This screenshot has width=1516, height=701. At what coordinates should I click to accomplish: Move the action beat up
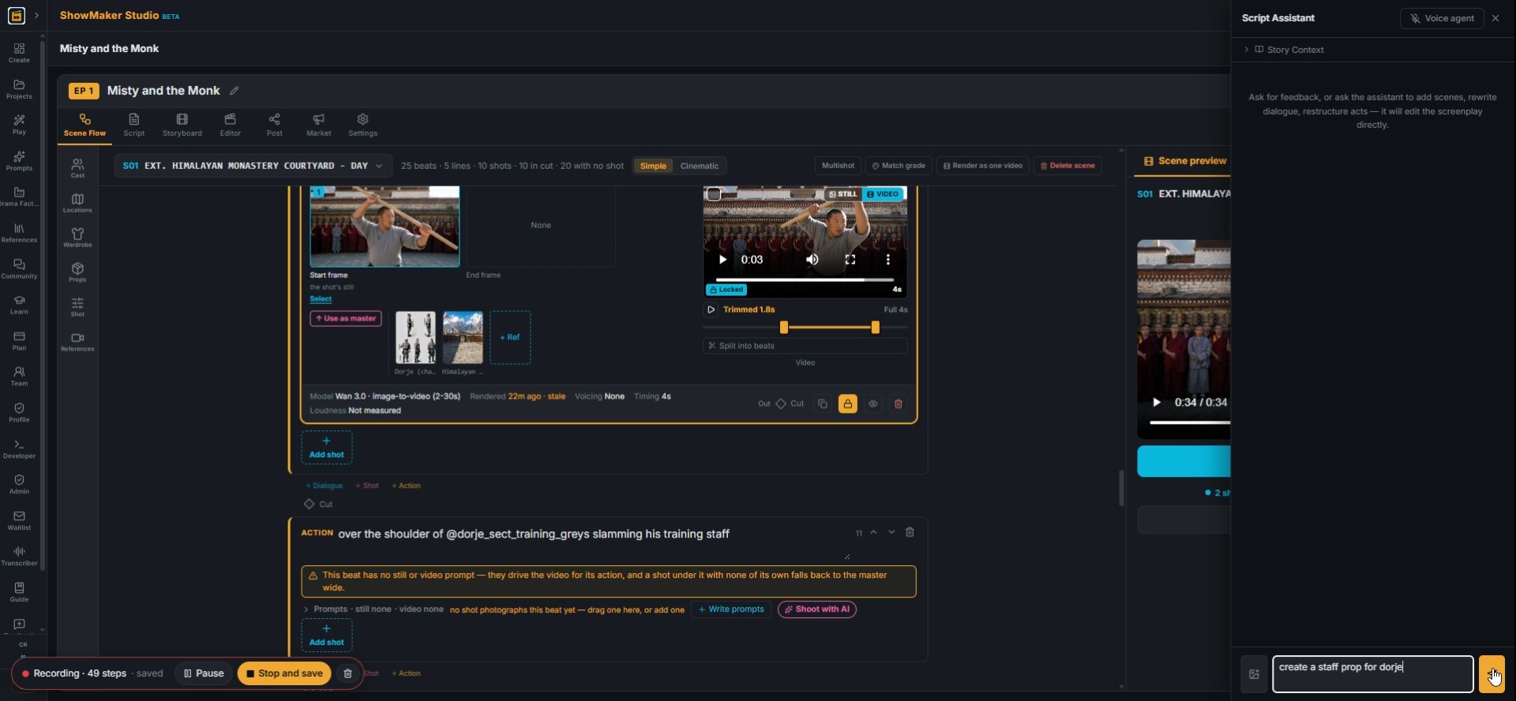[x=873, y=532]
